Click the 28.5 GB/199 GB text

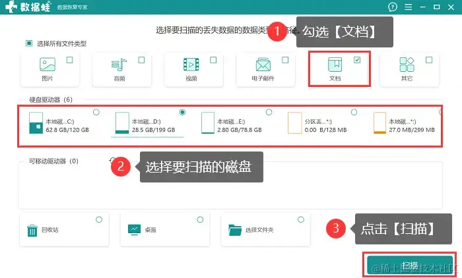click(154, 130)
